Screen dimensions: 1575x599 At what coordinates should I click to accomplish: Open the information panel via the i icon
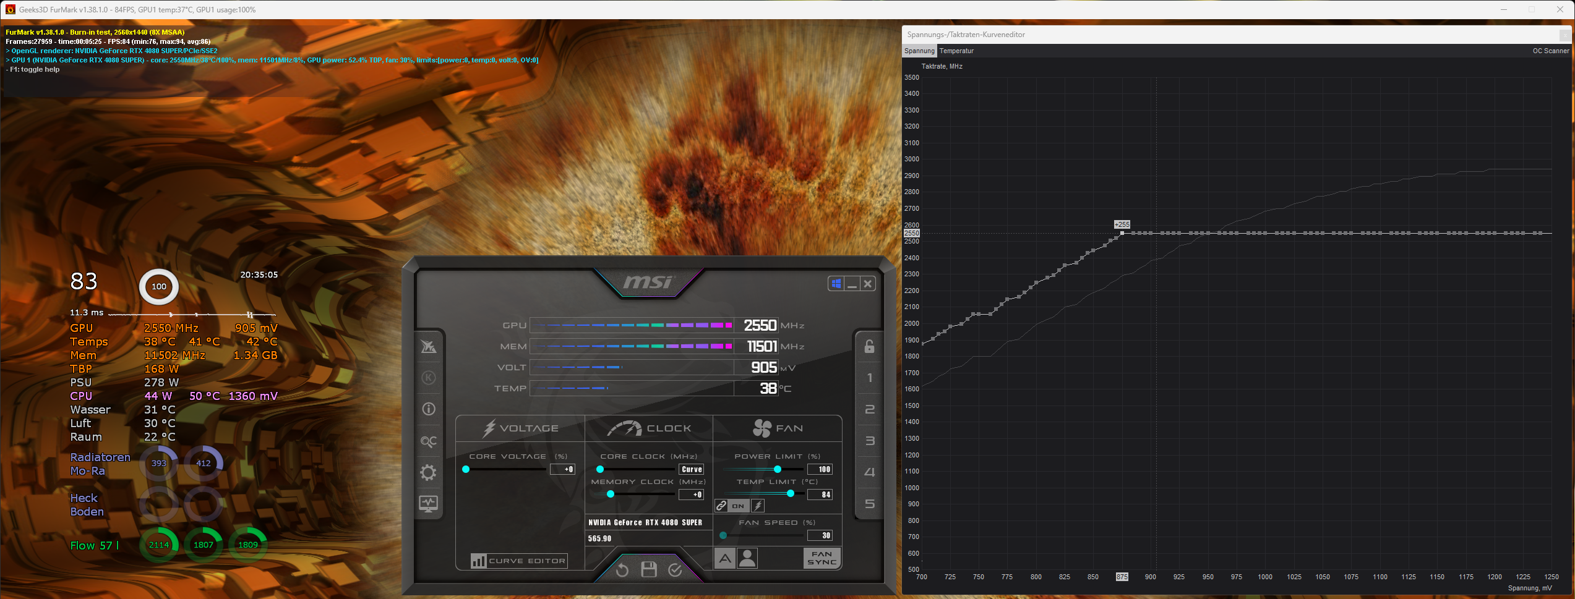tap(428, 409)
